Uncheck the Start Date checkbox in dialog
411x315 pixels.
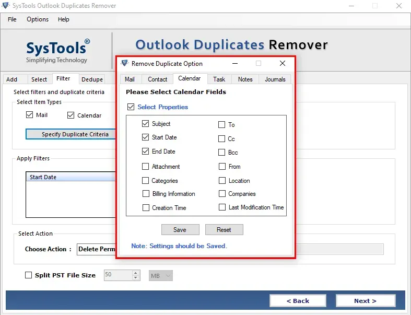[x=145, y=137]
